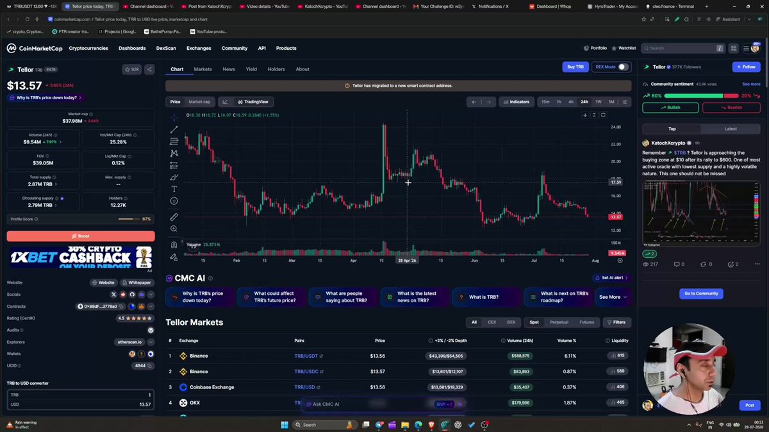The width and height of the screenshot is (769, 432).
Task: Click the red Boost button
Action: point(81,236)
